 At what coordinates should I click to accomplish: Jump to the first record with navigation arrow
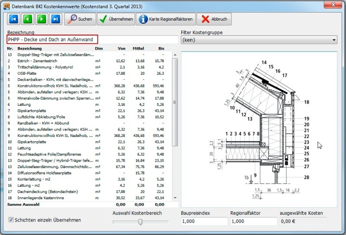coord(13,19)
